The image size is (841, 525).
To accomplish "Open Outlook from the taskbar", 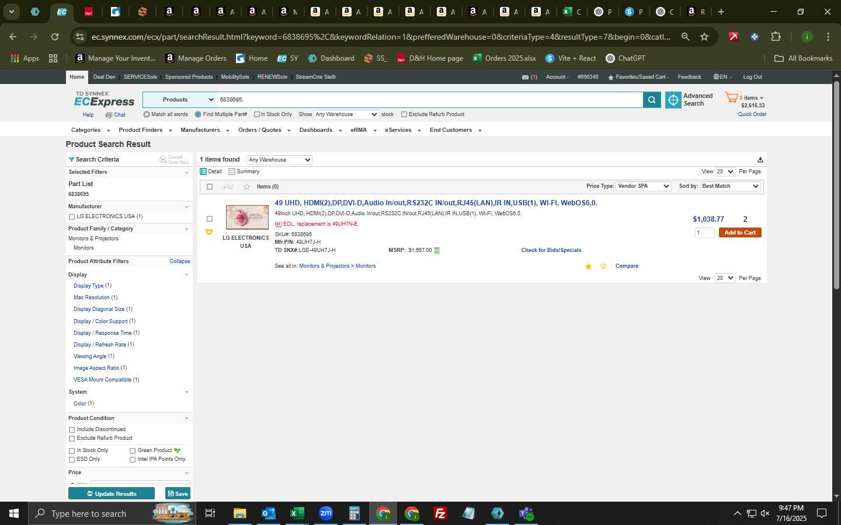I will click(268, 513).
